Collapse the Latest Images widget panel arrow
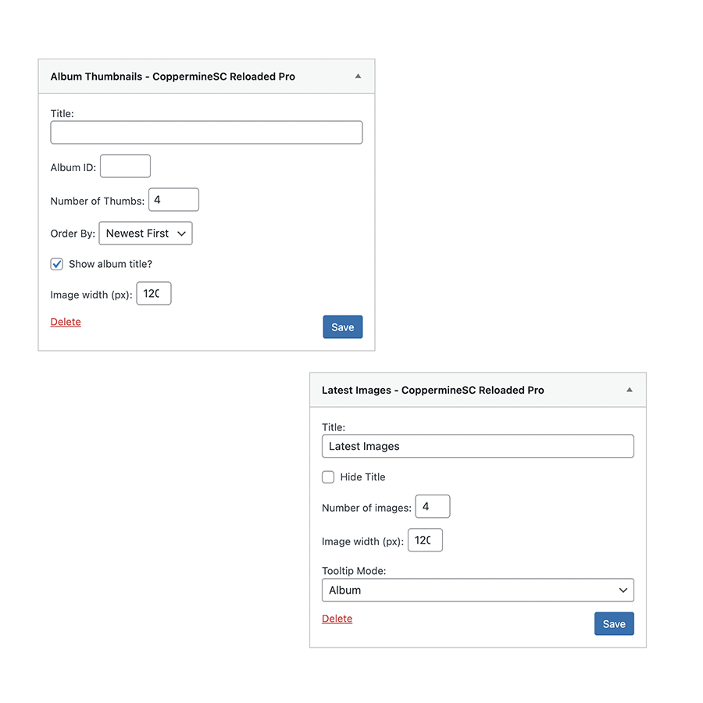Viewport: 703px width, 703px height. click(x=630, y=390)
